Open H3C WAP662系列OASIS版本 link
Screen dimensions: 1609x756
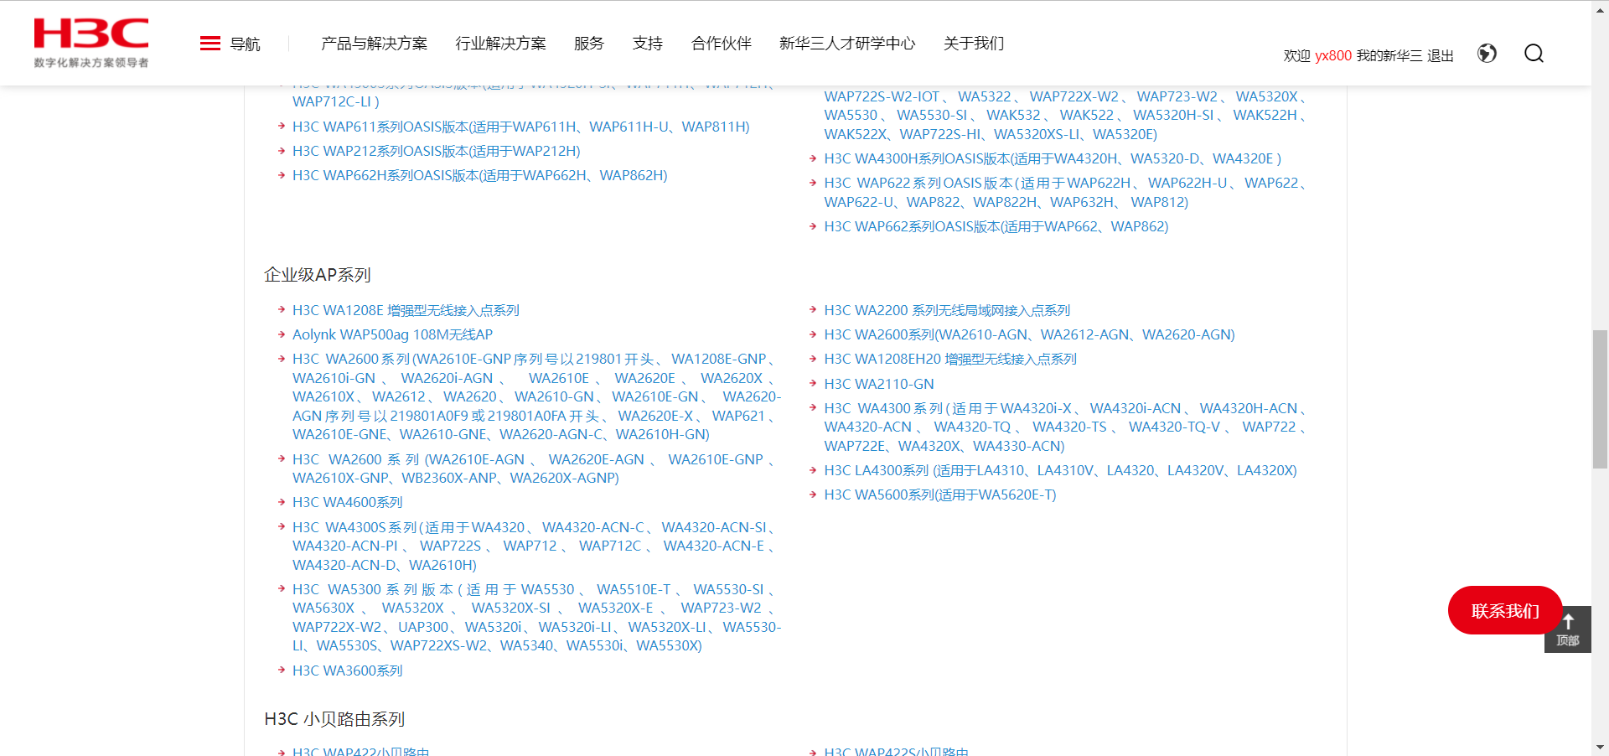coord(996,226)
